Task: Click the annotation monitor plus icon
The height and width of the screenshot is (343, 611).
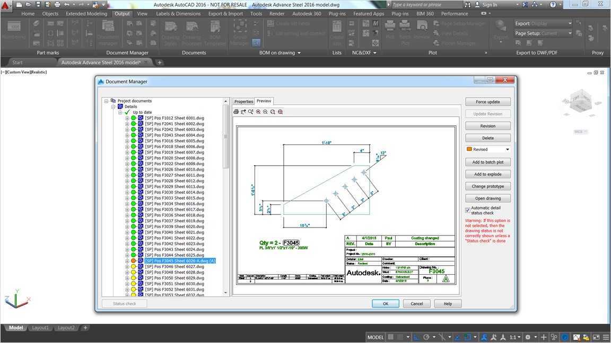Action: click(x=544, y=337)
